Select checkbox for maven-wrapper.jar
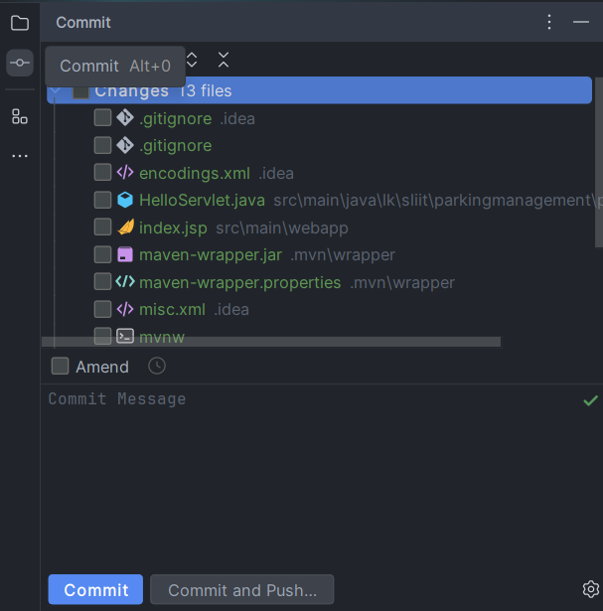This screenshot has width=603, height=611. coord(102,255)
